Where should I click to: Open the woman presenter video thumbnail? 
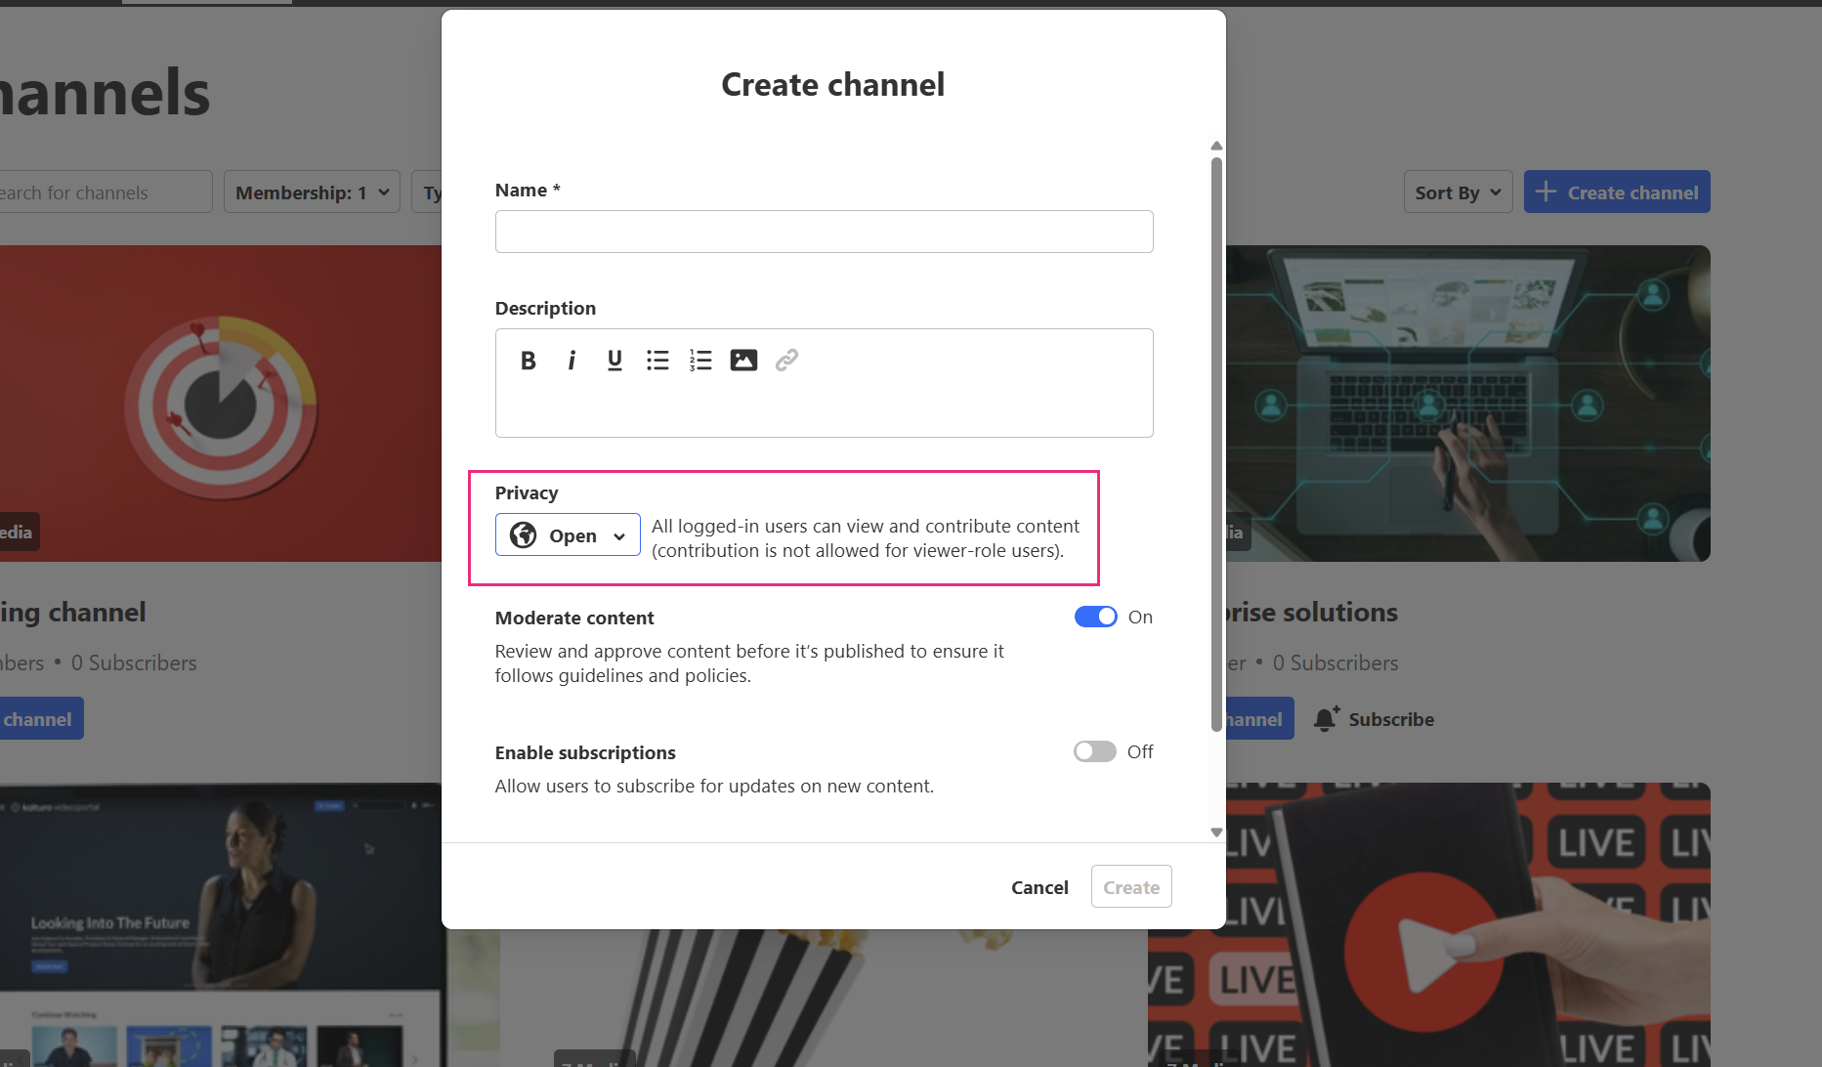221,924
